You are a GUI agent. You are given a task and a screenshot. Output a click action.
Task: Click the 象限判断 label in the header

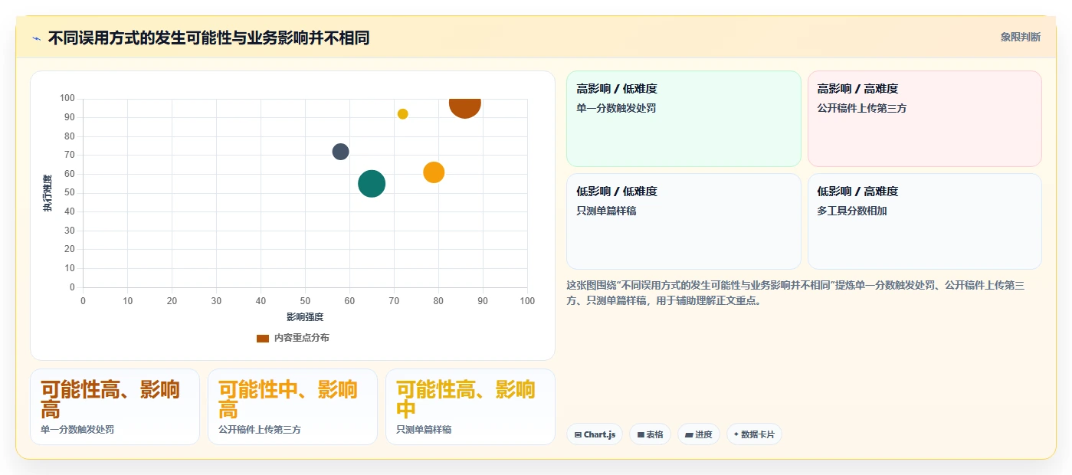point(1020,37)
